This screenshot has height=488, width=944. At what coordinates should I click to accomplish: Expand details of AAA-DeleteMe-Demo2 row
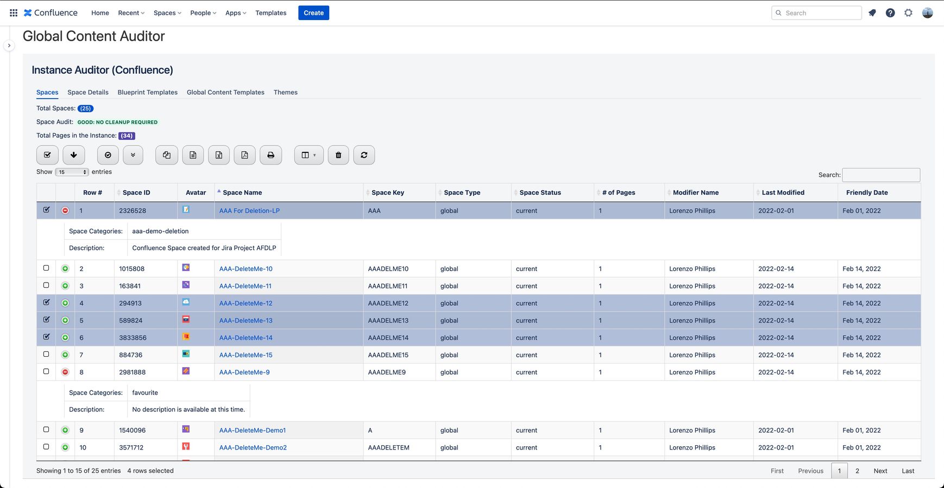[65, 447]
